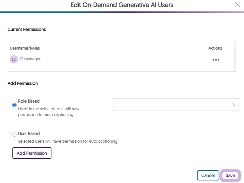Select the Role Based radio button
The image size is (244, 183).
pyautogui.click(x=14, y=105)
